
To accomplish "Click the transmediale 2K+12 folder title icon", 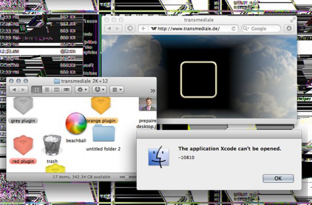I will click(57, 81).
